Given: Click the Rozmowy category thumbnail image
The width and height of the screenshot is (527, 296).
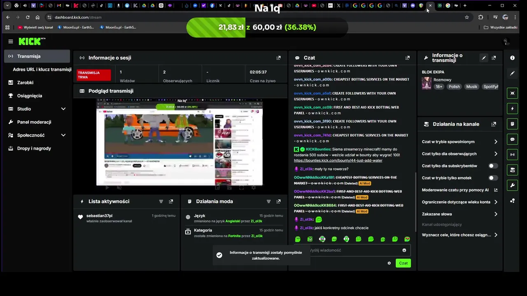Looking at the screenshot, I should pos(427,83).
